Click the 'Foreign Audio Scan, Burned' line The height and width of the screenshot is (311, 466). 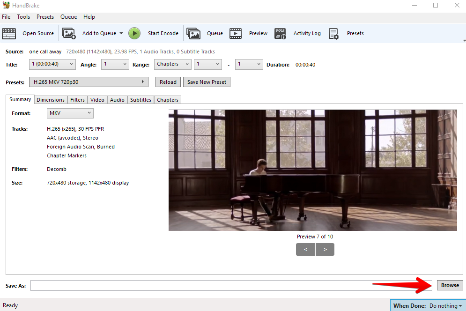(x=81, y=147)
